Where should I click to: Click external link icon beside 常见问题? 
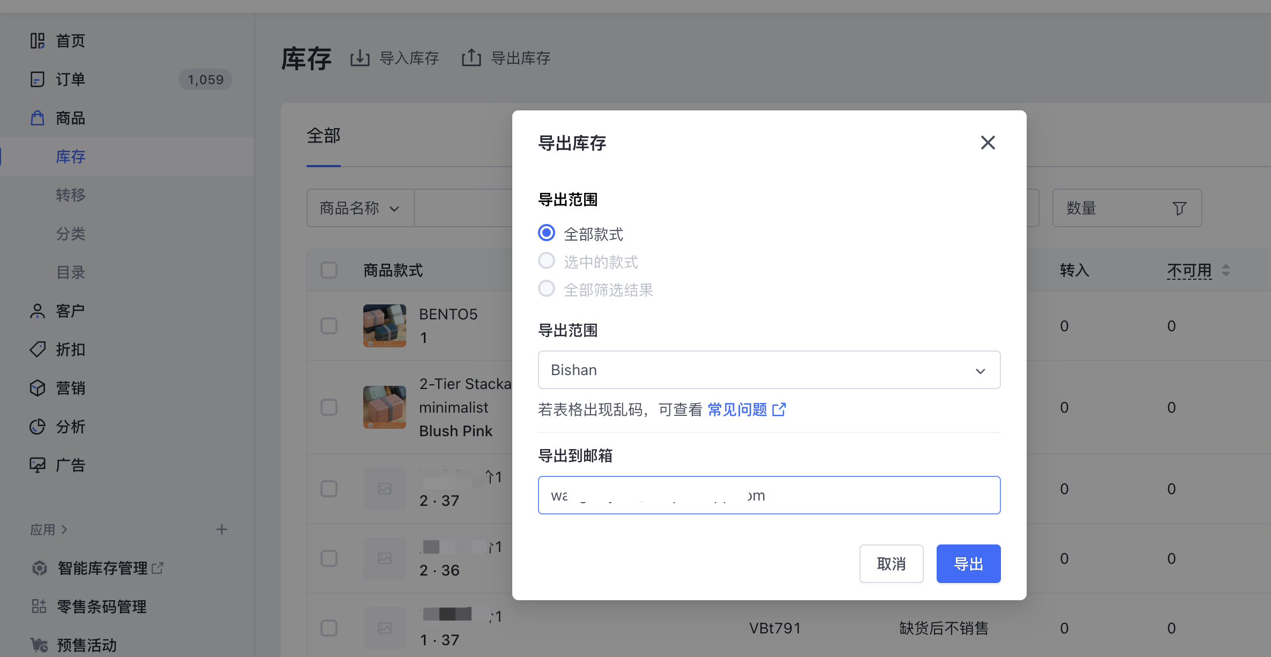779,409
